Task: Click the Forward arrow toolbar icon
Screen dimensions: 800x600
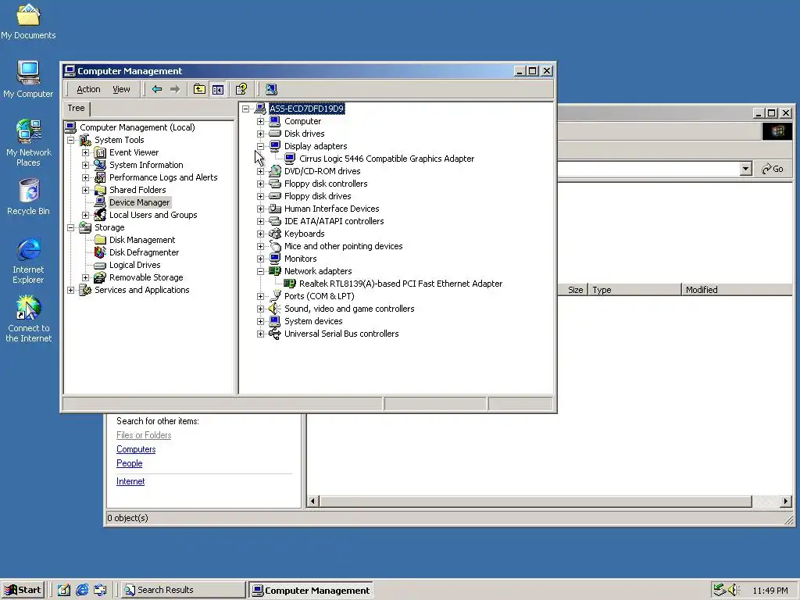Action: [x=175, y=89]
